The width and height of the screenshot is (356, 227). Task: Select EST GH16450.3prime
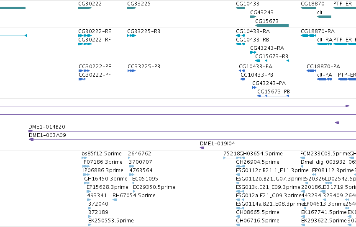pos(87,183)
